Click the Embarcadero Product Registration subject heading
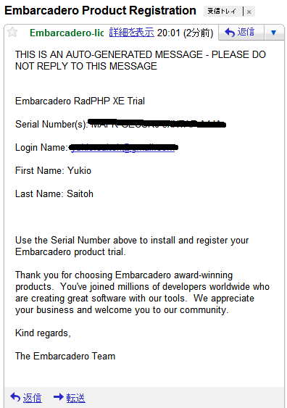The width and height of the screenshot is (287, 408). (x=101, y=11)
